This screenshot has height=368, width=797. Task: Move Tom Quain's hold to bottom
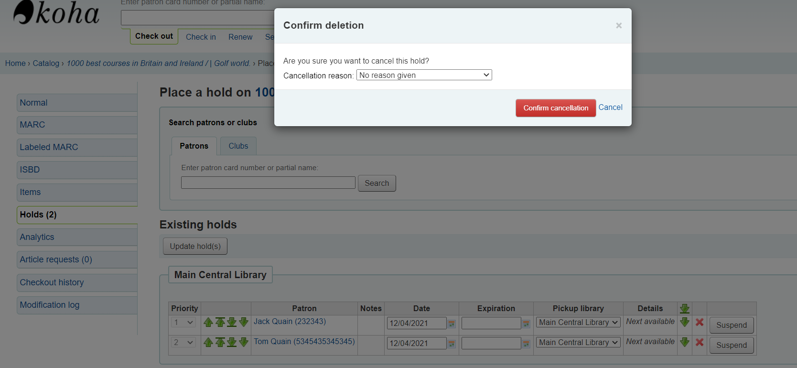click(232, 342)
